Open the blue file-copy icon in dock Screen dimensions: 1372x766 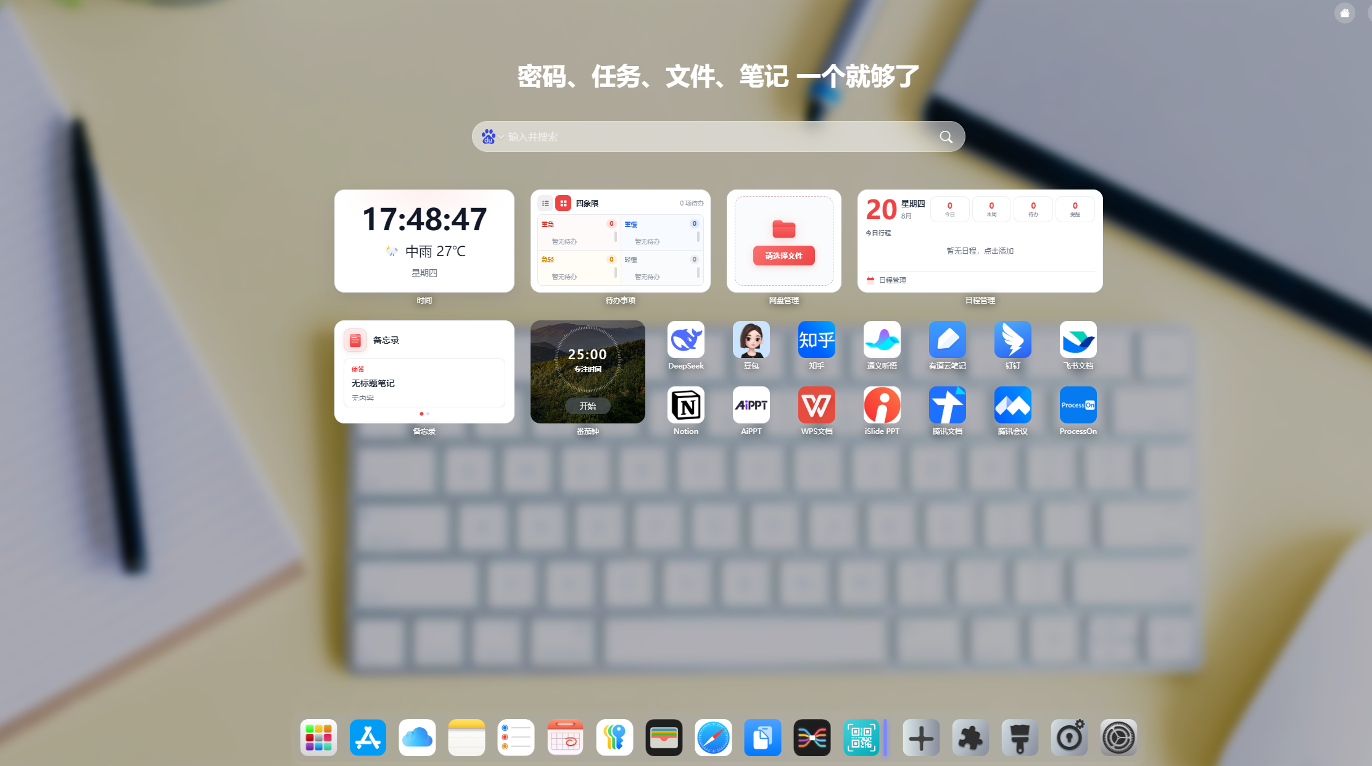click(762, 738)
